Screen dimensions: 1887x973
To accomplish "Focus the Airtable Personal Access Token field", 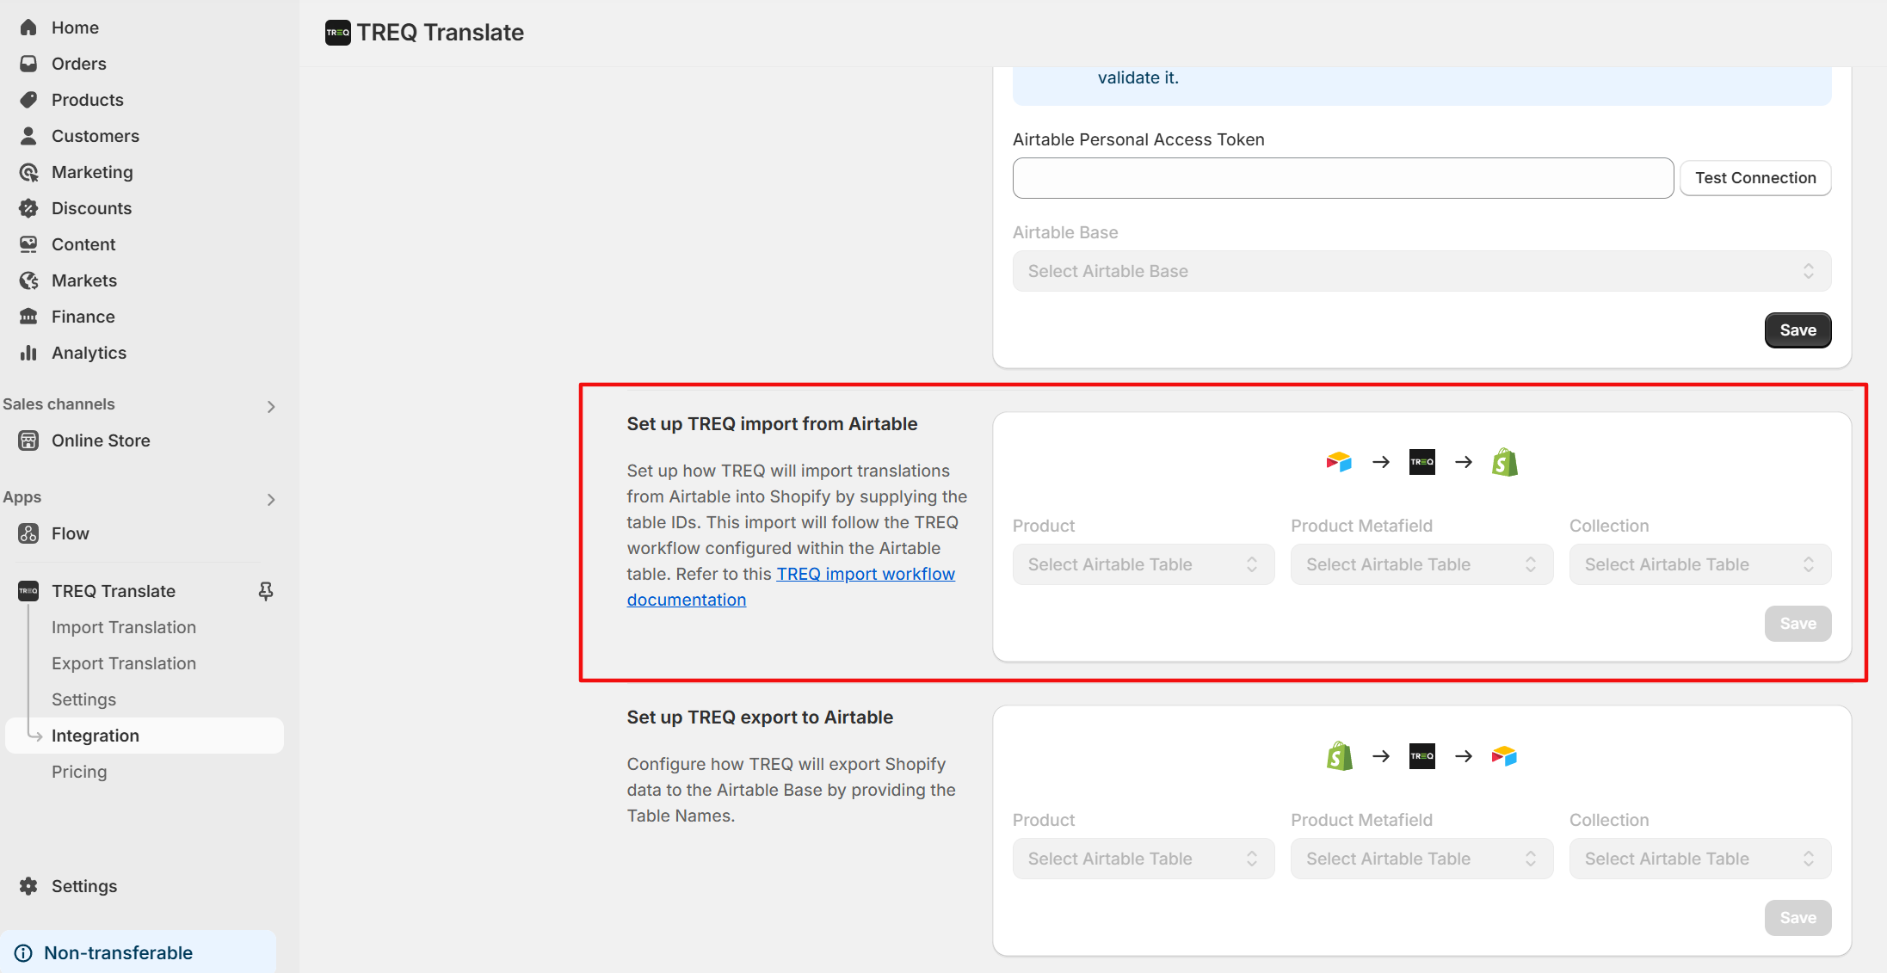I will tap(1342, 178).
